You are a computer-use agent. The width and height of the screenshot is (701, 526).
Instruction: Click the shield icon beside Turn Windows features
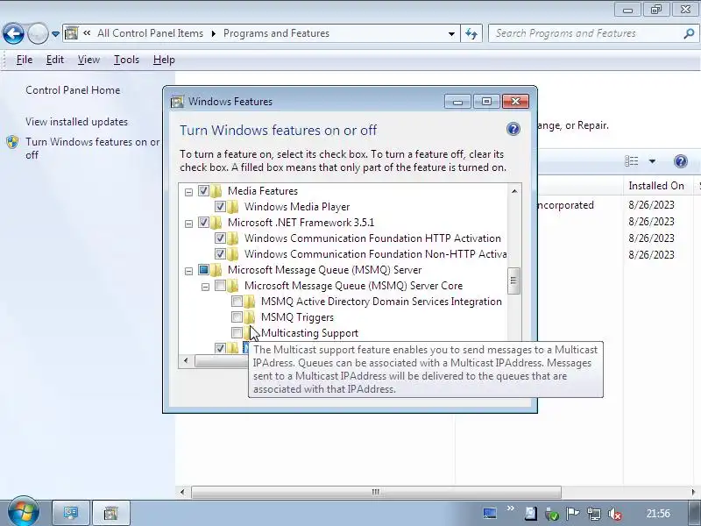pos(12,142)
